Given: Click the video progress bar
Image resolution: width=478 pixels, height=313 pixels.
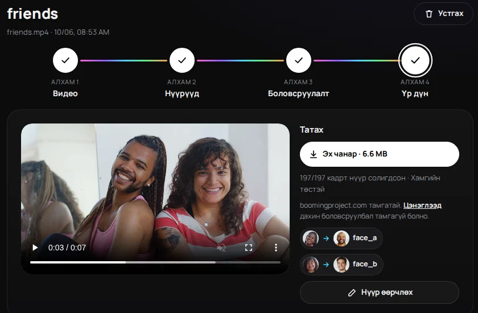Looking at the screenshot, I should coord(155,262).
